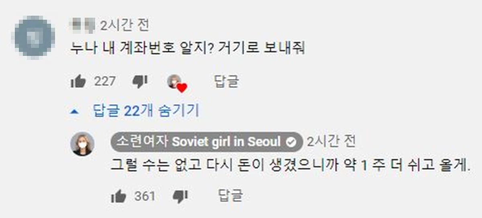
Task: Click the comment text 누나 내 계좌번호 알지
Action: point(141,49)
